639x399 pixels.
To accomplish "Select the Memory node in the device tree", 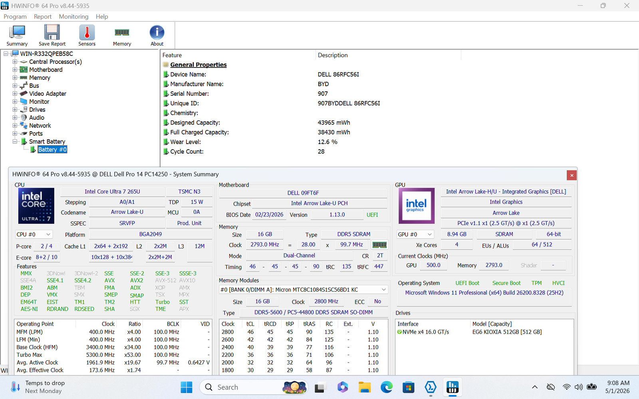I will [x=40, y=78].
